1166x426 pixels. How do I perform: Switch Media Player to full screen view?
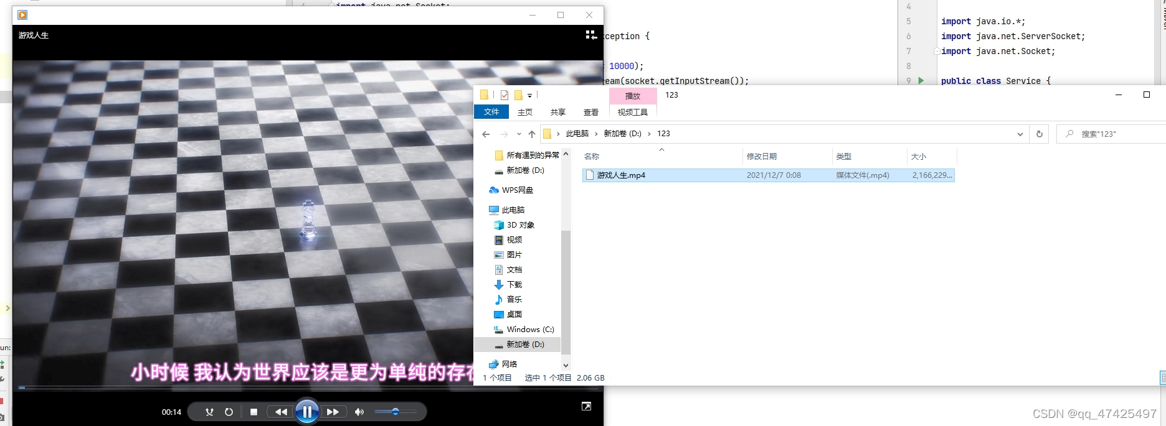click(x=586, y=406)
